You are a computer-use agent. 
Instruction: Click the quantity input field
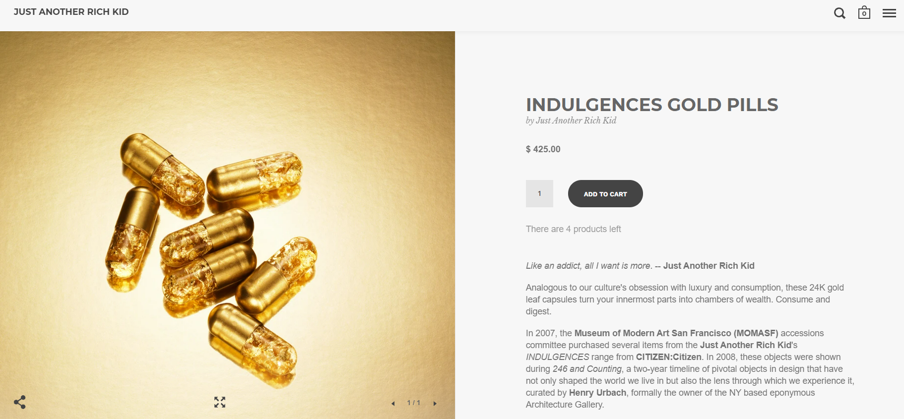(539, 193)
